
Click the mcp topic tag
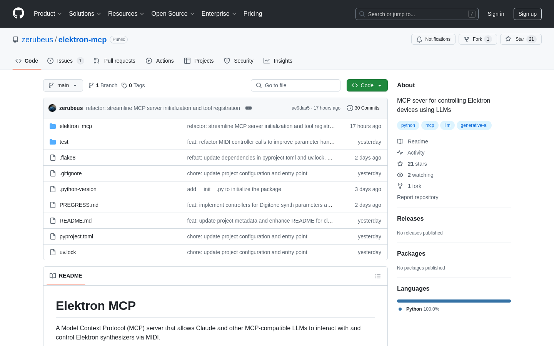click(430, 125)
